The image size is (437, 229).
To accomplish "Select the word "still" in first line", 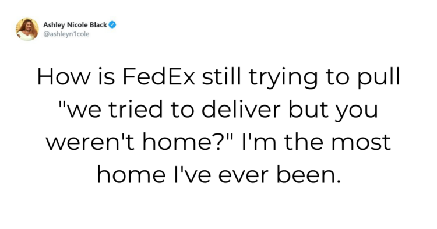I will tap(222, 77).
